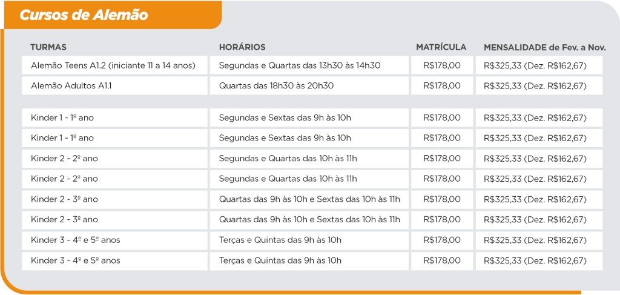The image size is (620, 295).
Task: Select the Alemão Teens A1.2 class cell
Action: [x=113, y=65]
